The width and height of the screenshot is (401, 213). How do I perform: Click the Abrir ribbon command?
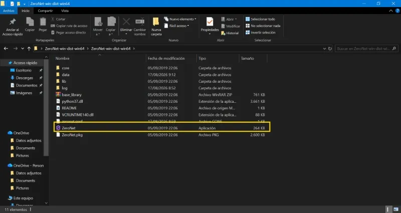[x=229, y=19]
